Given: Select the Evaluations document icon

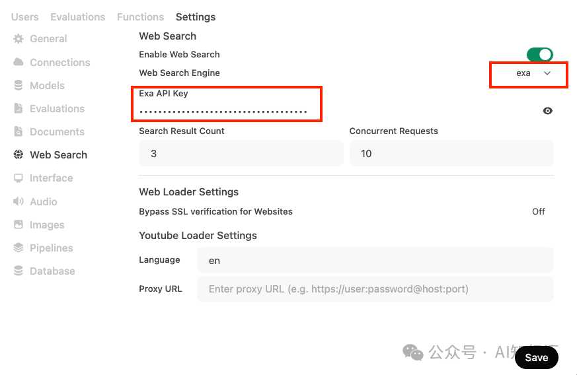Looking at the screenshot, I should pyautogui.click(x=19, y=108).
